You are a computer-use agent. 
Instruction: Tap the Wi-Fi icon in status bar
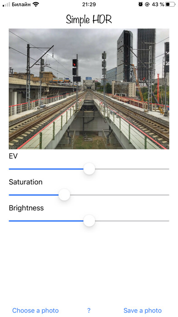[36, 4]
